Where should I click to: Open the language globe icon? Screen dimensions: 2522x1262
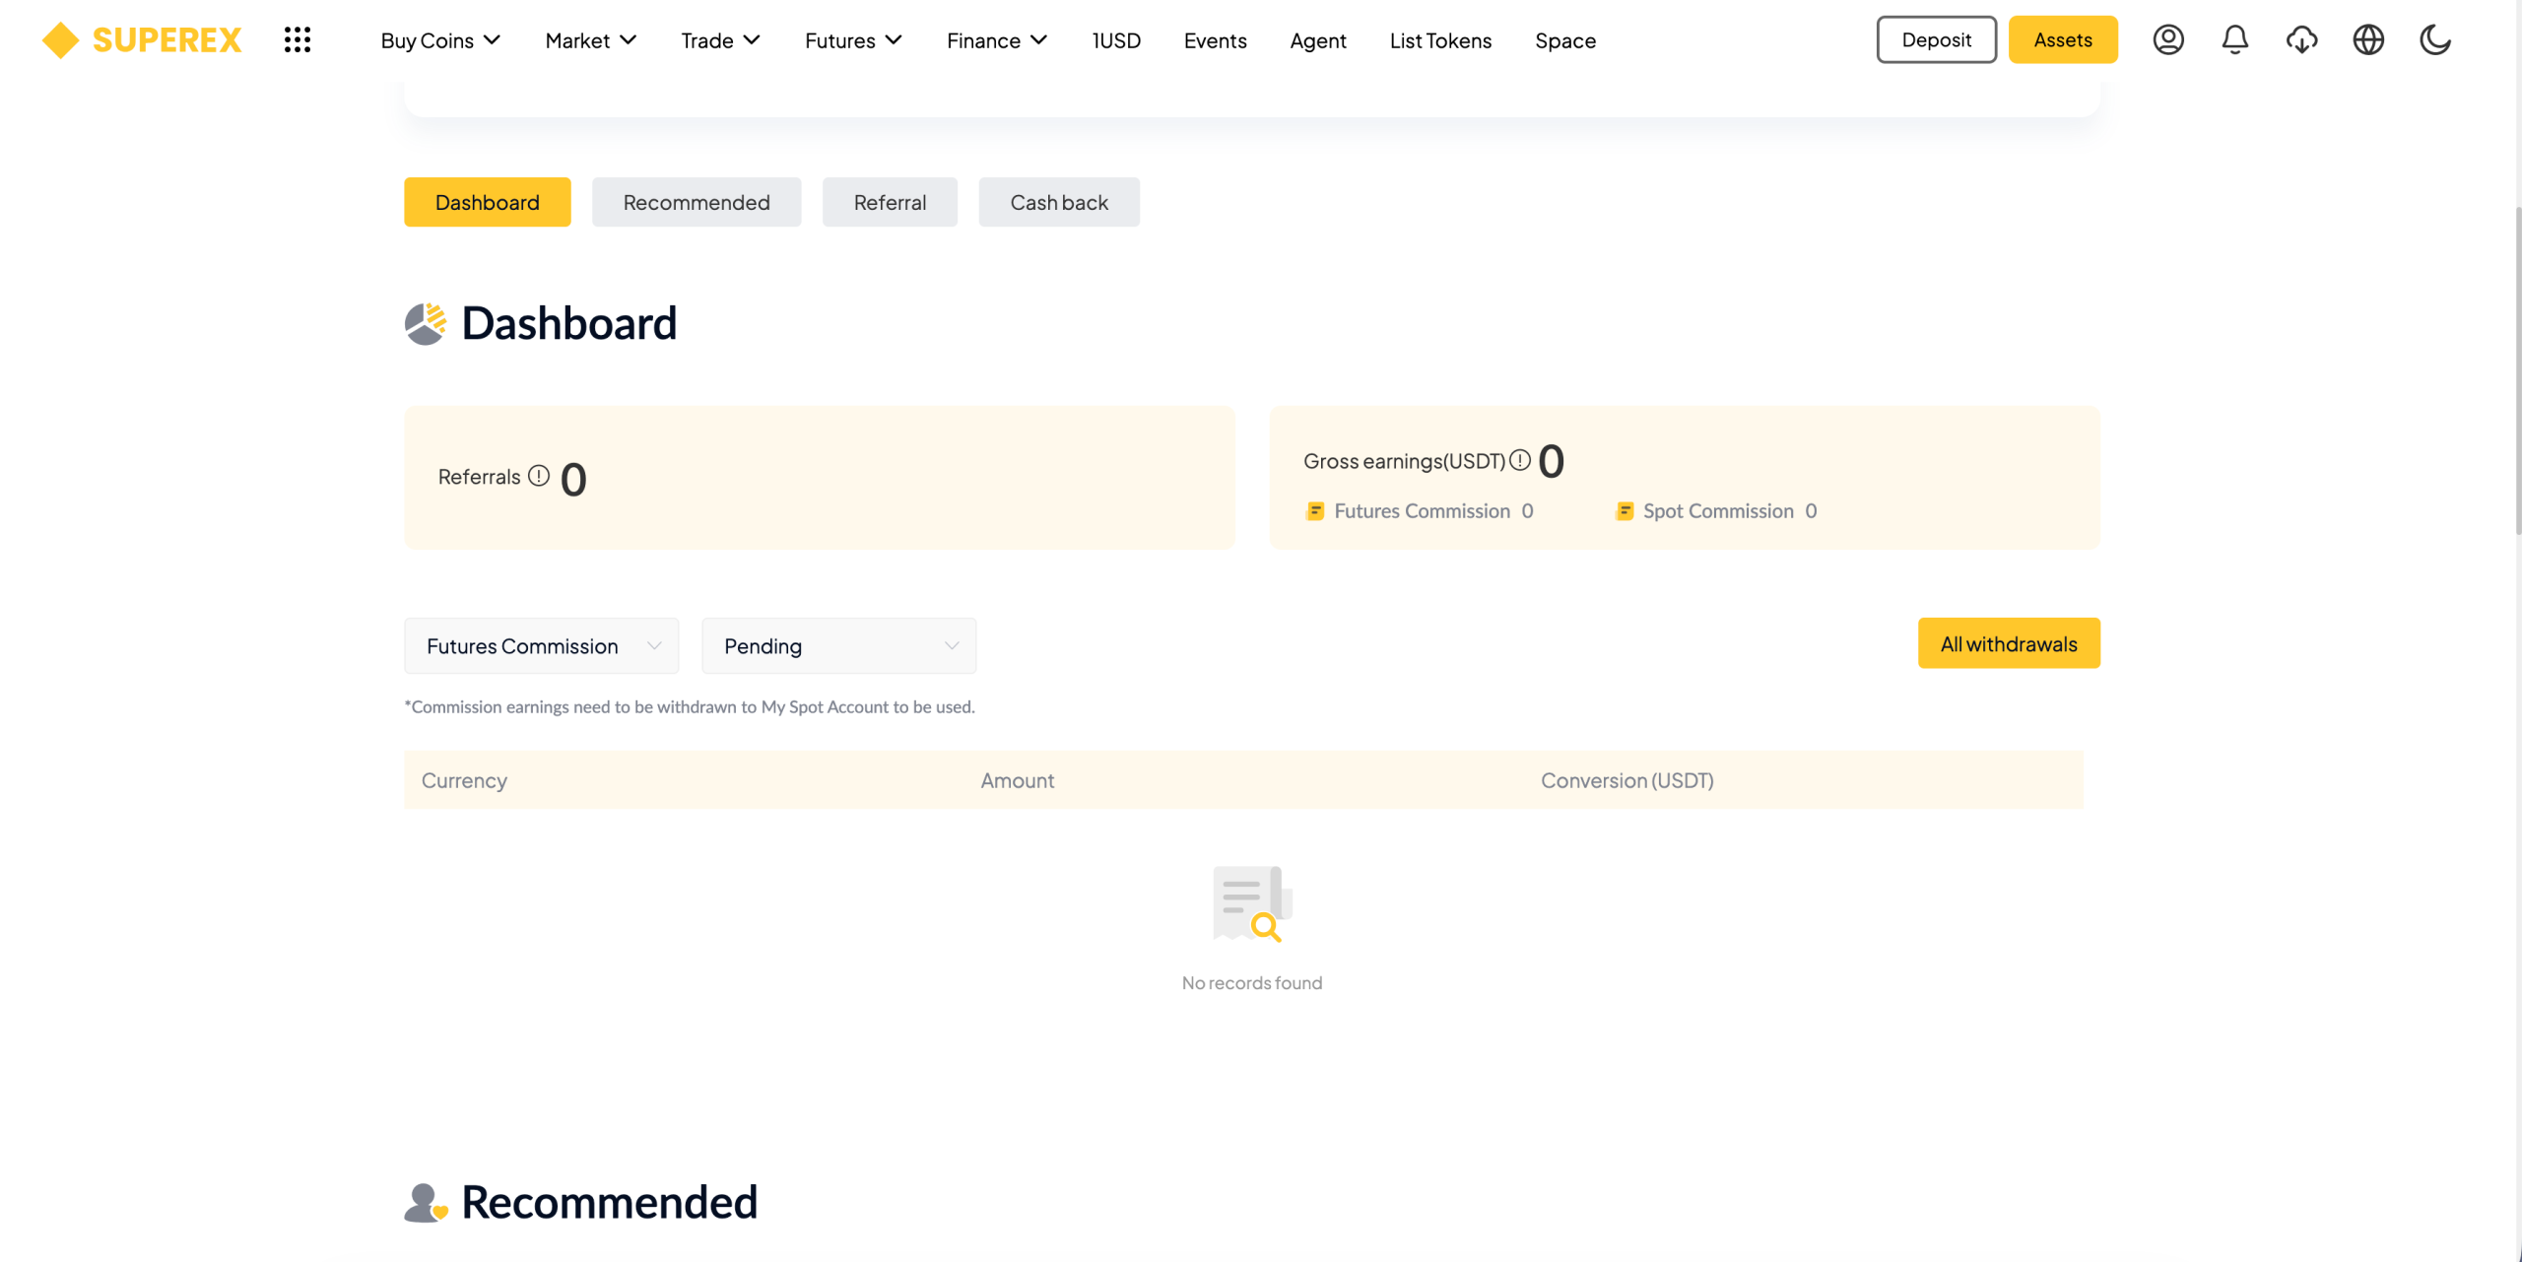click(2368, 39)
